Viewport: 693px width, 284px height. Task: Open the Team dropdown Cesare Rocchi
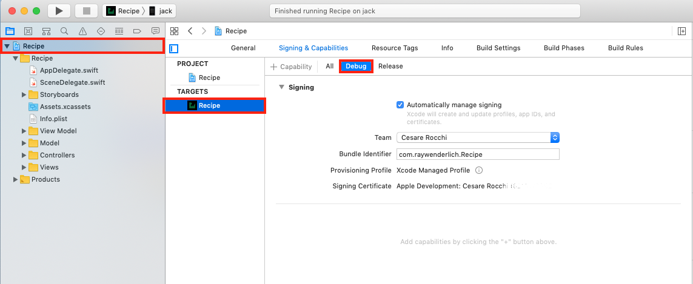coord(478,137)
